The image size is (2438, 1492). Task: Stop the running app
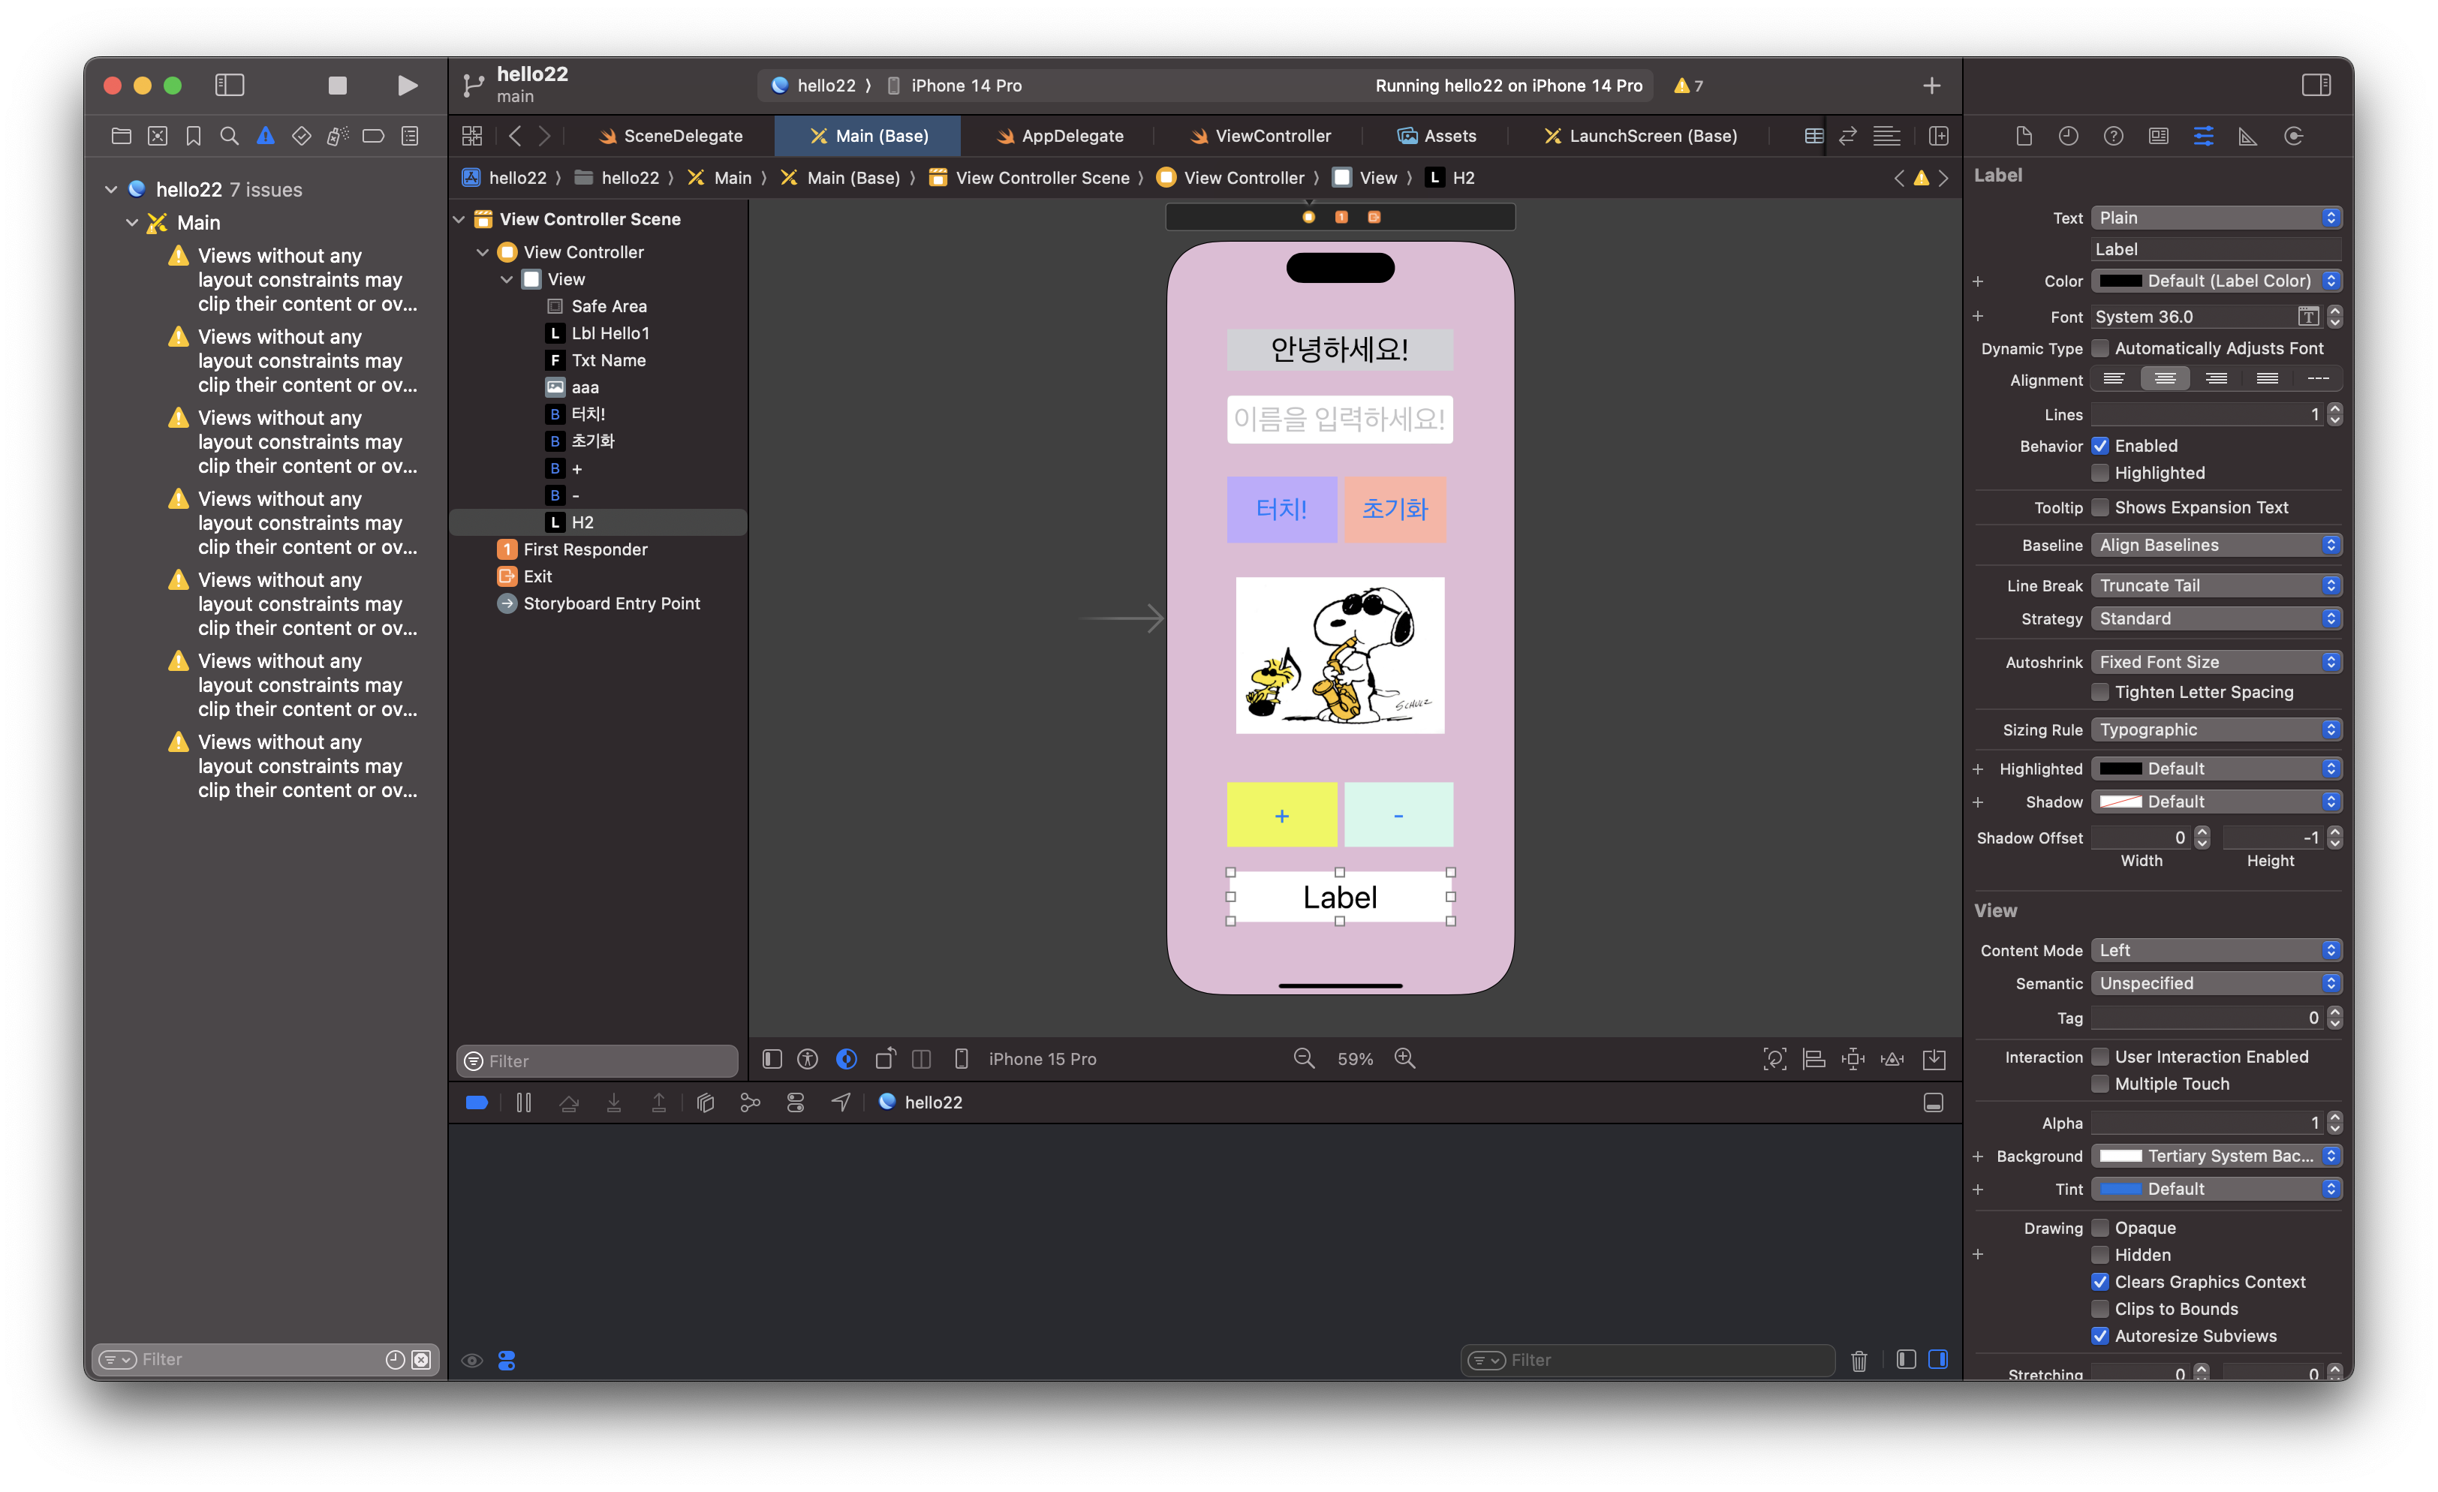click(x=338, y=85)
